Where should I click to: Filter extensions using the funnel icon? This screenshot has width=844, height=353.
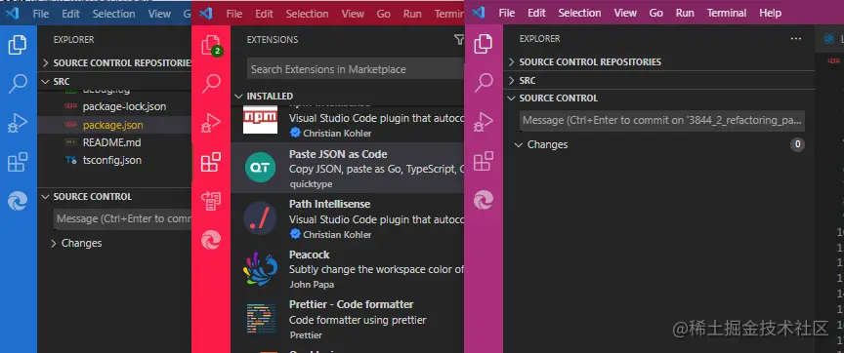coord(458,39)
